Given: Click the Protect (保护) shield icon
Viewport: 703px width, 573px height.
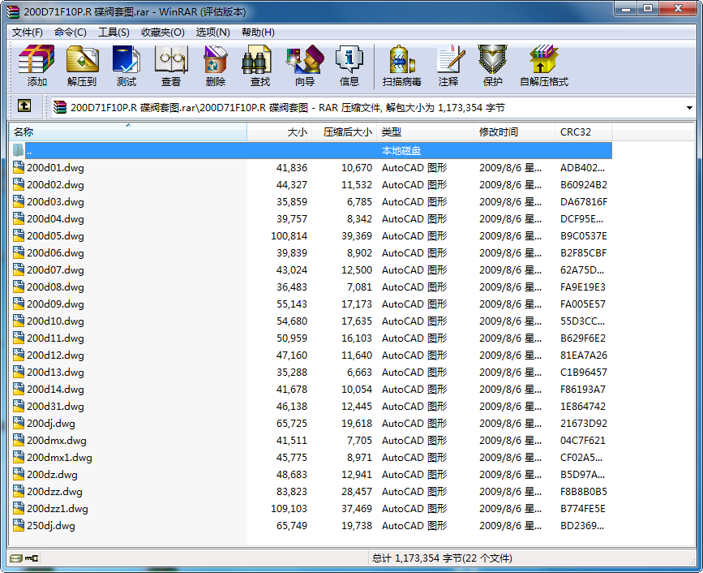Looking at the screenshot, I should coord(492,66).
